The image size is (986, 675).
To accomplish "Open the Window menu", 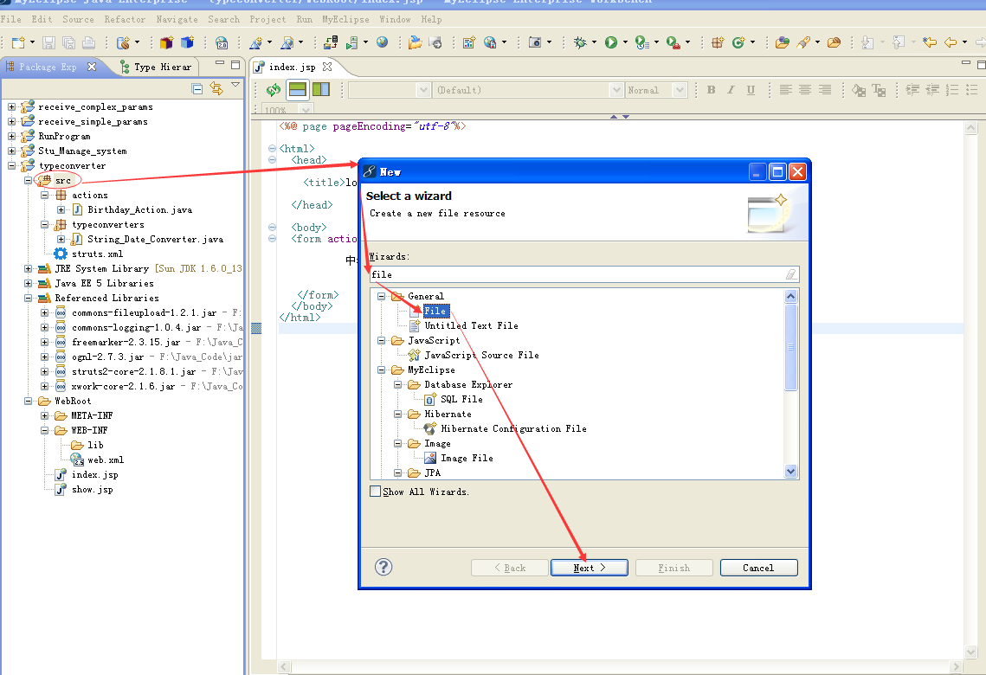I will [395, 20].
